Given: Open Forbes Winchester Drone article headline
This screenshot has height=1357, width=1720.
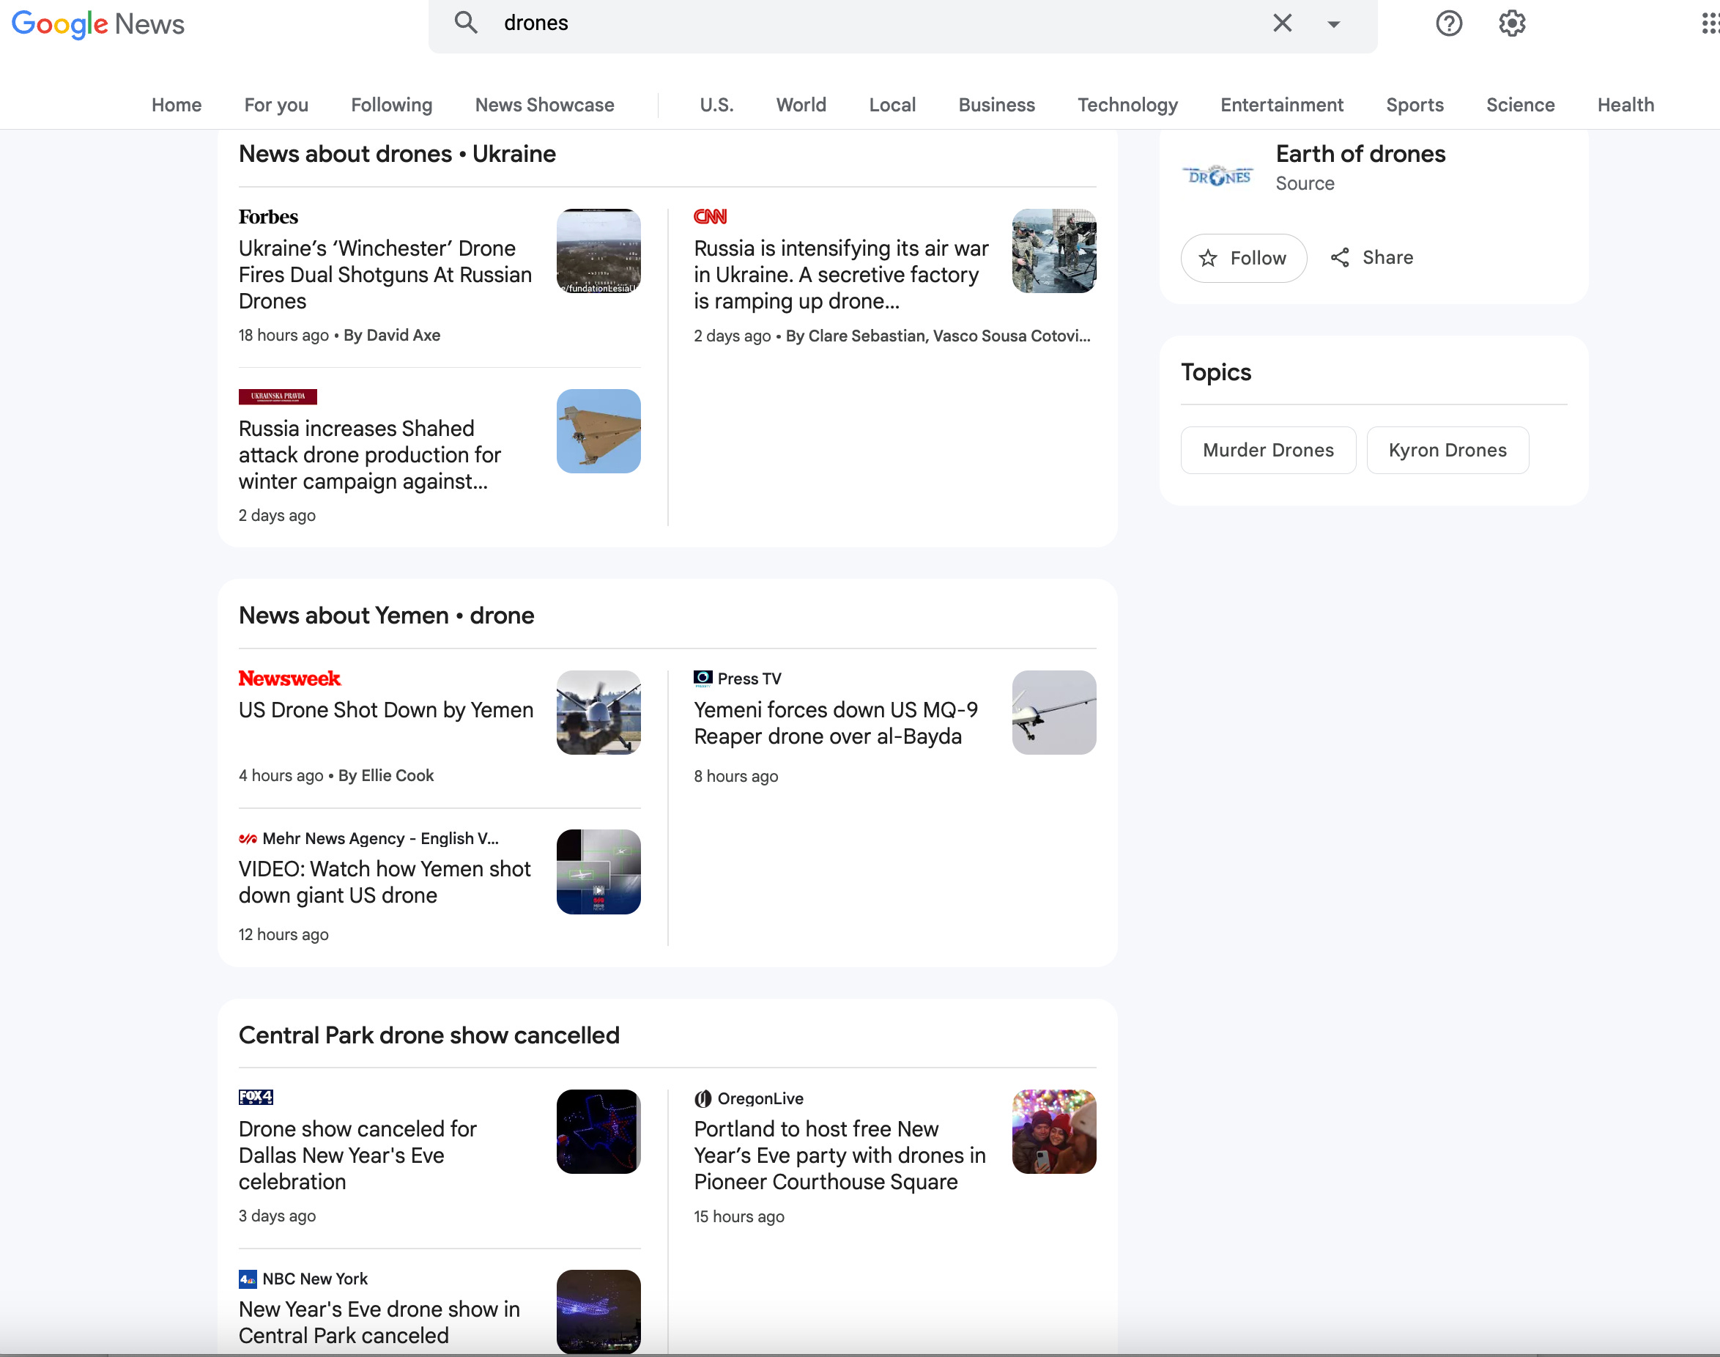Looking at the screenshot, I should click(385, 275).
